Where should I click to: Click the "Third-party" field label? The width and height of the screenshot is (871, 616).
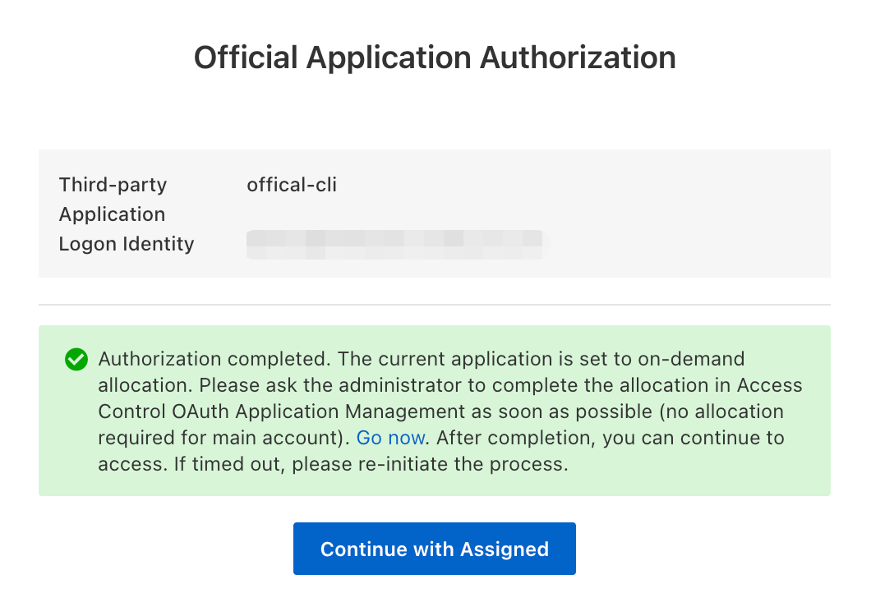pos(113,185)
